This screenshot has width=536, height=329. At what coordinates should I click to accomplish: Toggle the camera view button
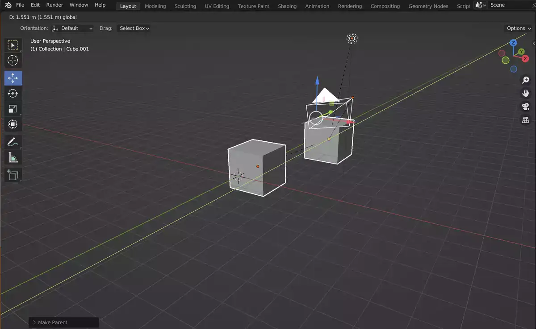coord(526,107)
